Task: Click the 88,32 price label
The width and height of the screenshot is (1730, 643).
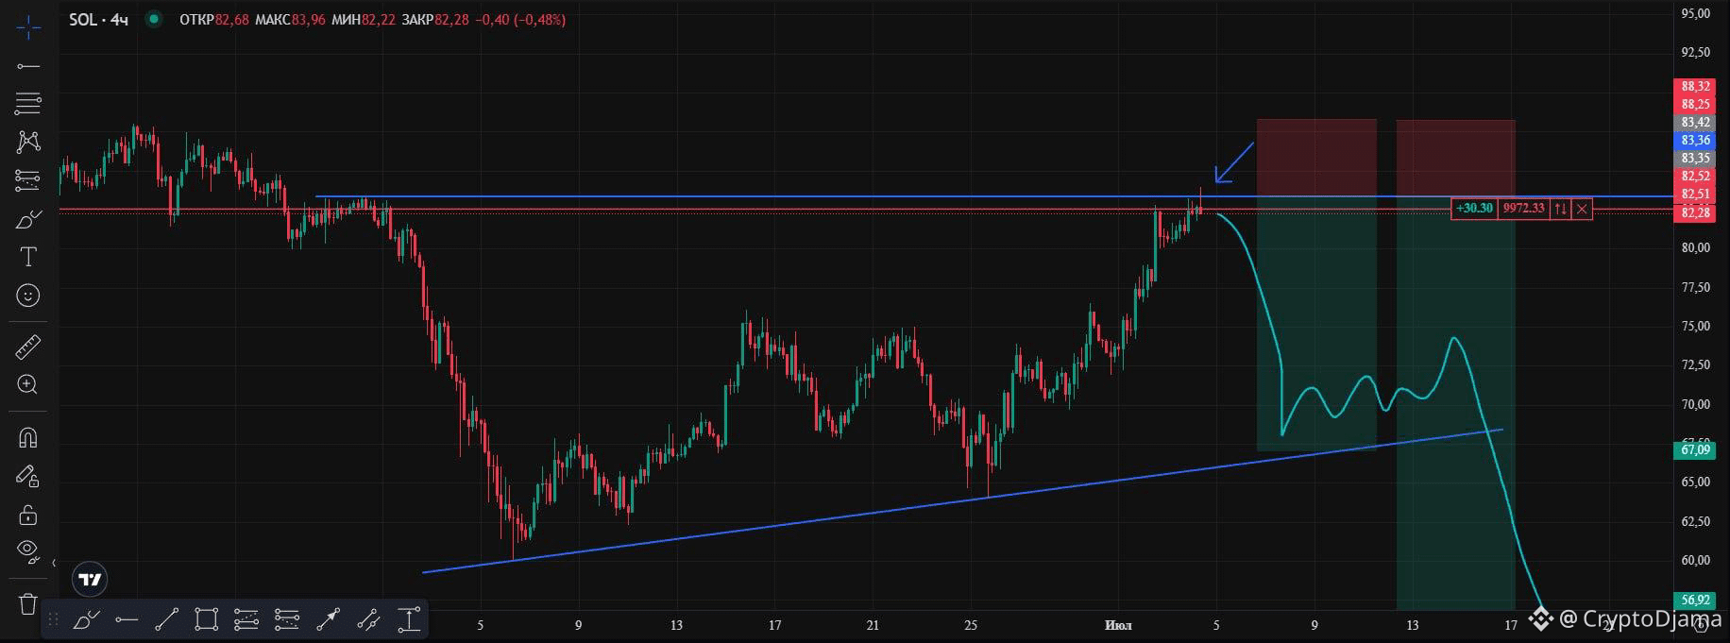Action: pos(1695,86)
